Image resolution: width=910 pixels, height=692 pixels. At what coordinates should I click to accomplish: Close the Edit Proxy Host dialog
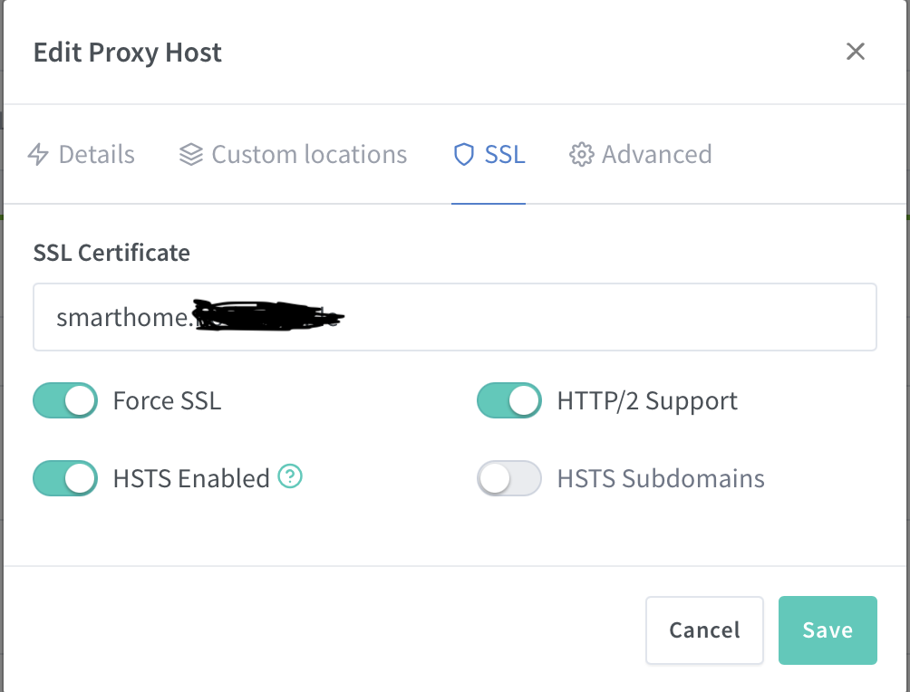pyautogui.click(x=855, y=52)
